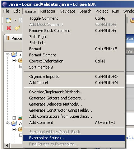Select the Va project folder icon
The height and width of the screenshot is (149, 134).
click(x=14, y=123)
